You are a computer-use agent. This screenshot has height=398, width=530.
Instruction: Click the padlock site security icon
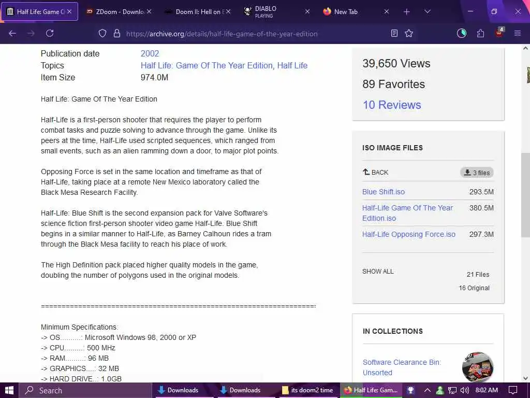pos(117,33)
